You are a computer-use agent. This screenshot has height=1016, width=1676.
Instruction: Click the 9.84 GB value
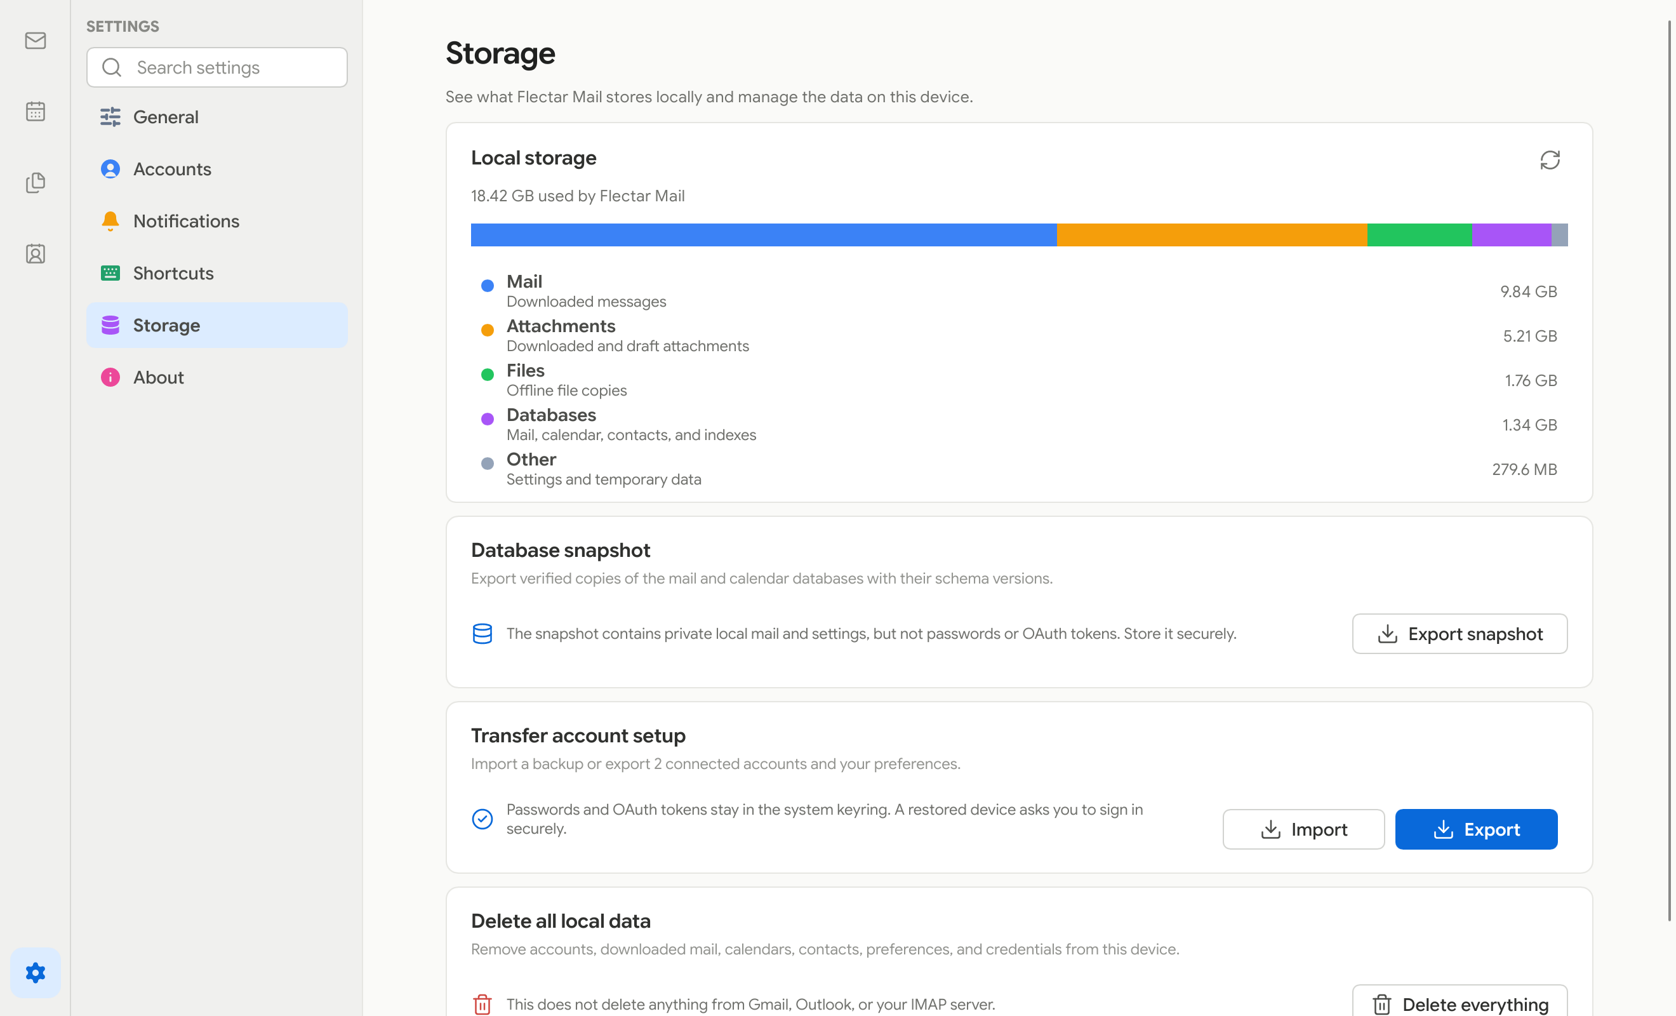point(1529,291)
